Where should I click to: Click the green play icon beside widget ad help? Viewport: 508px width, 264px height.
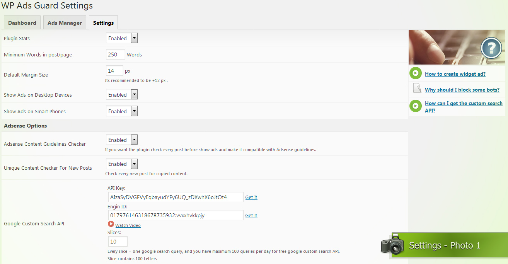click(x=416, y=73)
